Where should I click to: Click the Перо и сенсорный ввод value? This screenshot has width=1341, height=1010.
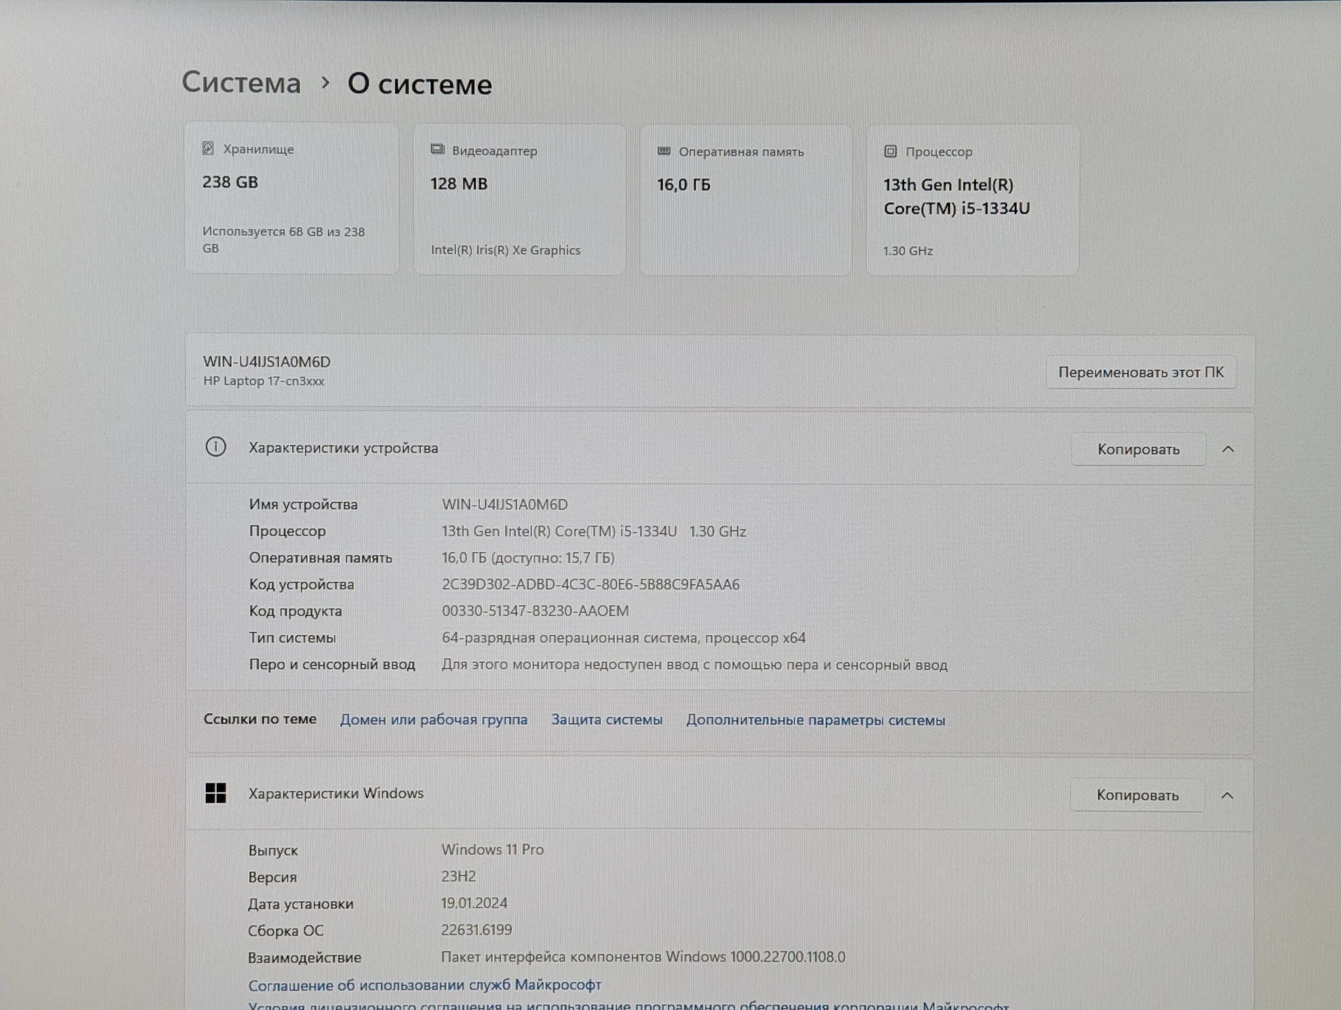point(695,665)
